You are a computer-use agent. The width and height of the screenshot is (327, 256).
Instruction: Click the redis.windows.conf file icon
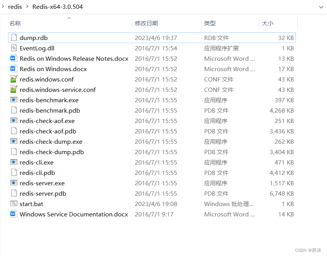pyautogui.click(x=14, y=79)
